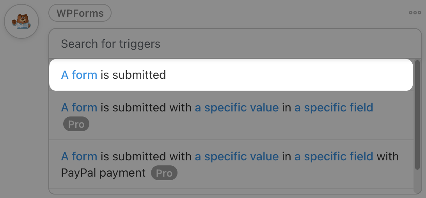The width and height of the screenshot is (426, 198).
Task: Click the 'PayPal payment' text
Action: click(x=103, y=173)
